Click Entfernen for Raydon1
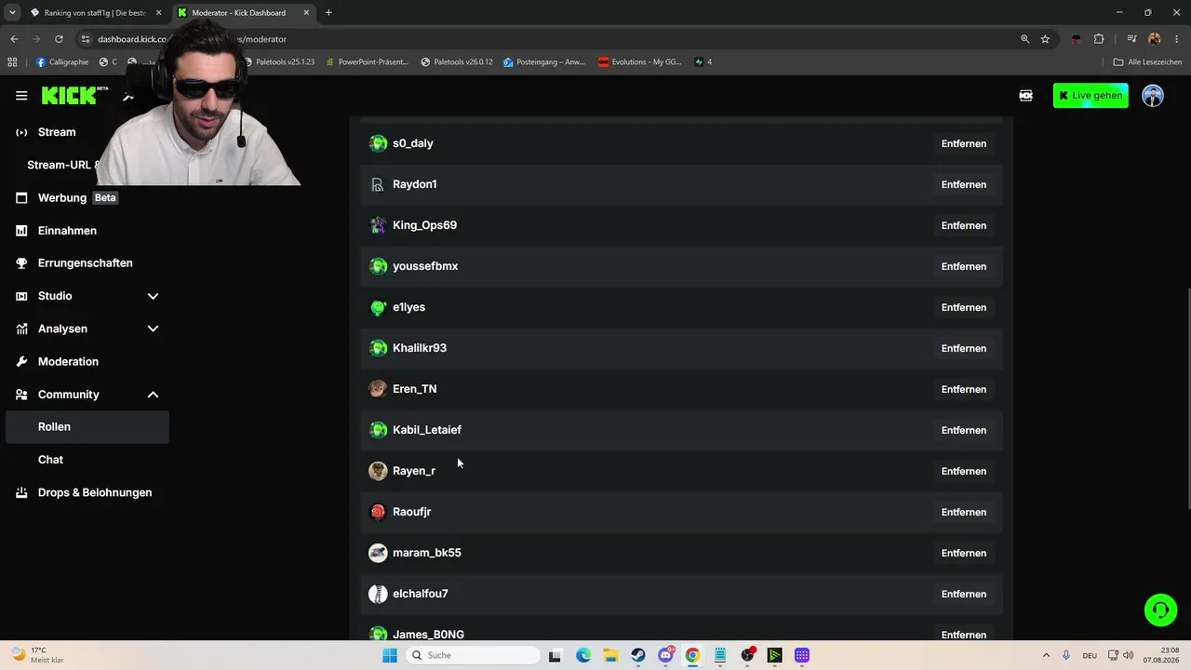 click(x=963, y=184)
